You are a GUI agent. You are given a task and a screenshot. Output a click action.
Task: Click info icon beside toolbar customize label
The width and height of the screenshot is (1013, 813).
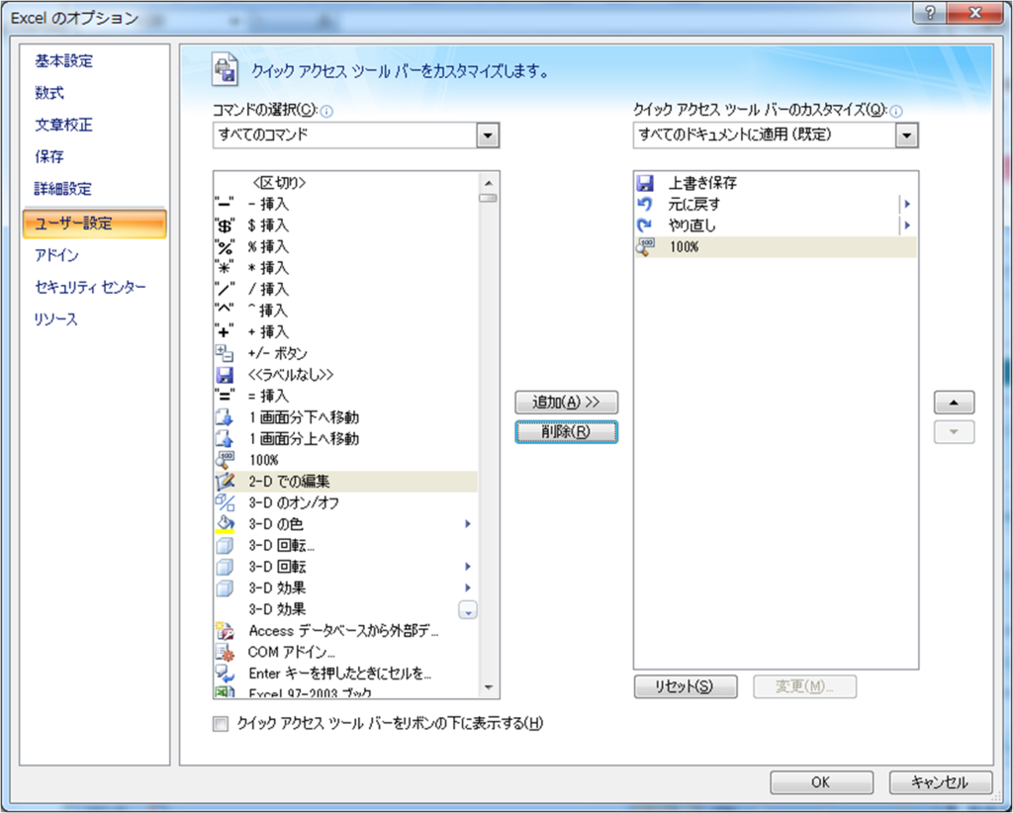coord(895,111)
